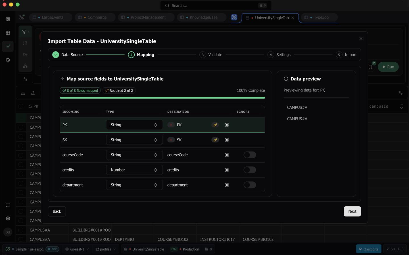This screenshot has width=409, height=255.
Task: Check row checkbox with BUILDING#001#ROO and DEPT#BIO
Action: tap(21, 239)
